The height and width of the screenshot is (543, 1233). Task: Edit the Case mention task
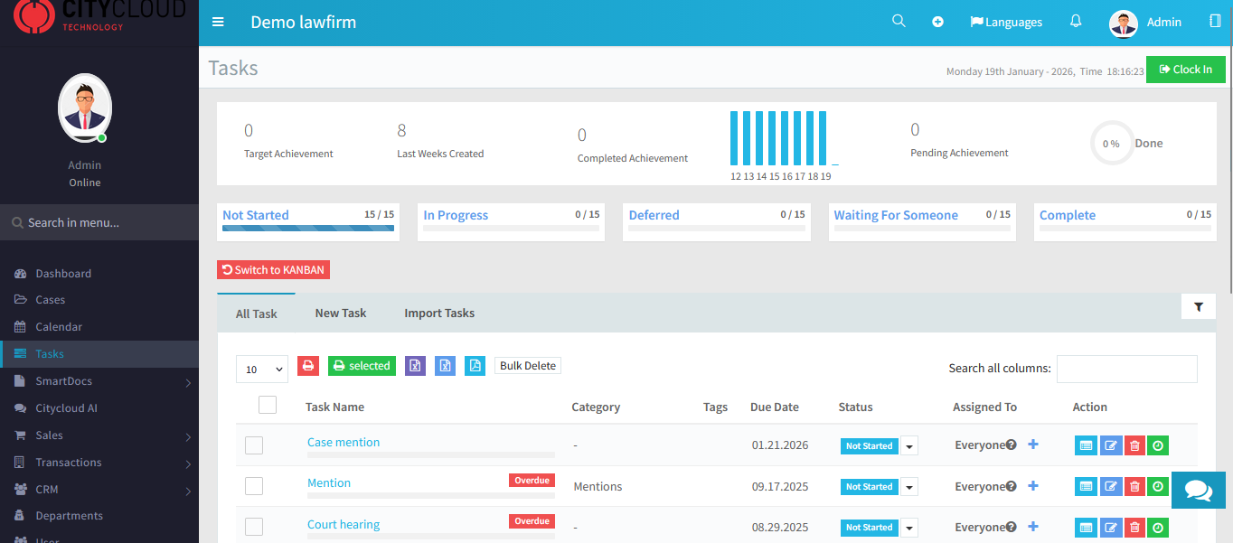pyautogui.click(x=1111, y=445)
